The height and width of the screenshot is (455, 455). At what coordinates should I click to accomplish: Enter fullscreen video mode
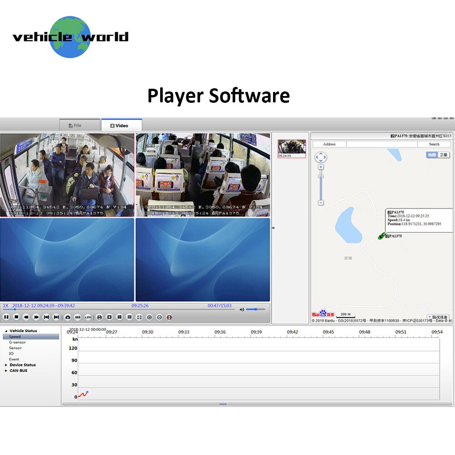[139, 317]
